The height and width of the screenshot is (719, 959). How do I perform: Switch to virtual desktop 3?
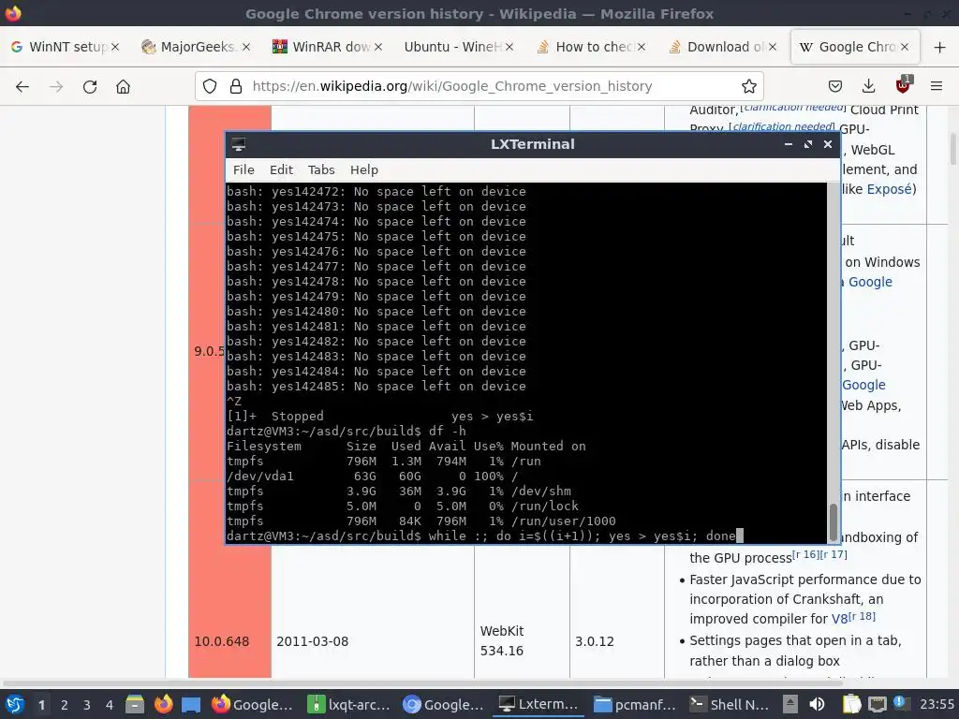[x=87, y=705]
